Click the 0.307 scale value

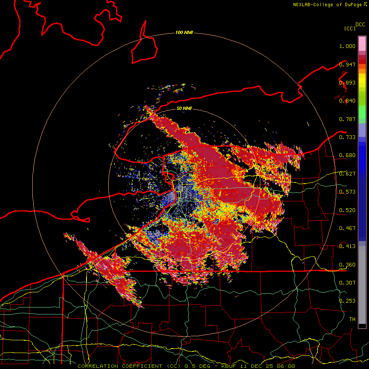click(x=347, y=282)
